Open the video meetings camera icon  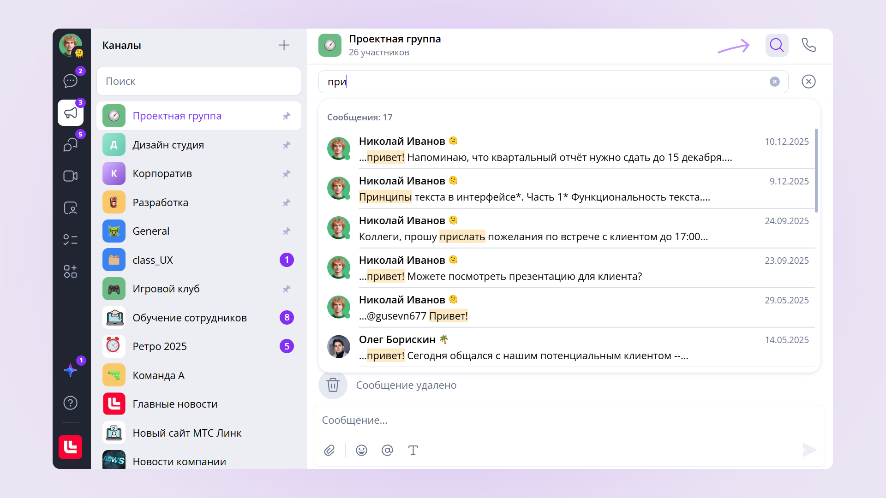click(70, 176)
